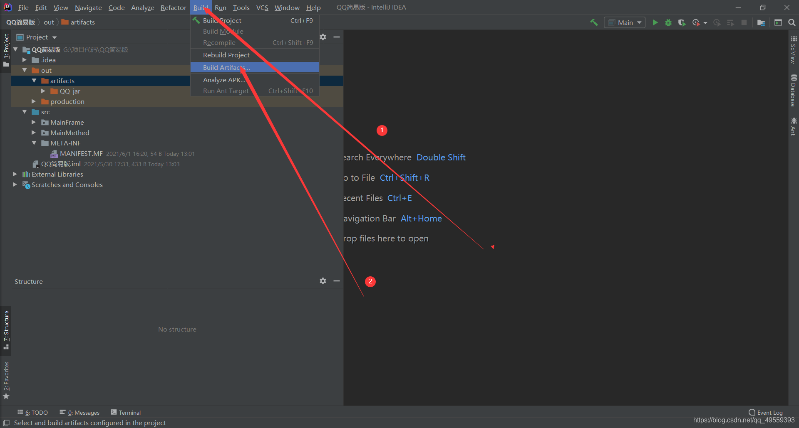Collapse the META-INF folder
799x428 pixels.
click(x=34, y=143)
